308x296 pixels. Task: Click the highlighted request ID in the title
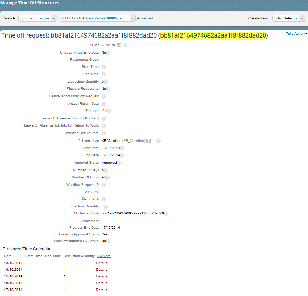[213, 35]
